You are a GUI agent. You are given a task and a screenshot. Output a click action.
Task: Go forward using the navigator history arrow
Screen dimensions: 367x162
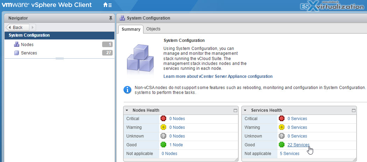(x=33, y=27)
